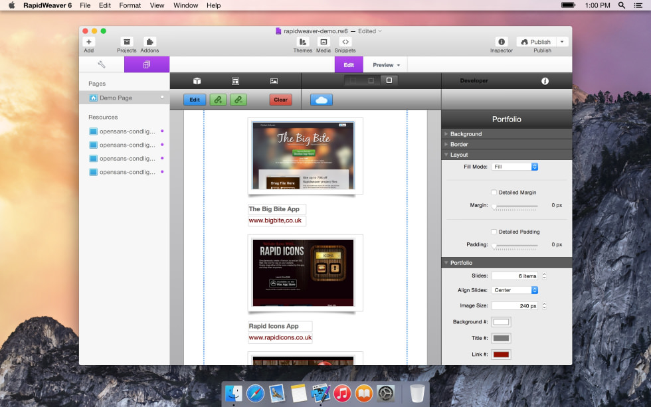The width and height of the screenshot is (651, 407).
Task: Click the Slides stepper arrows
Action: point(544,276)
